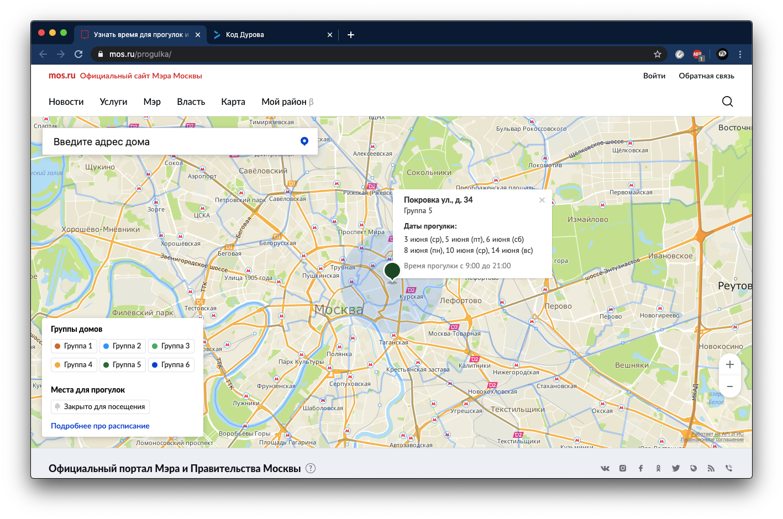
Task: Click the site search magnifier icon
Action: [727, 102]
